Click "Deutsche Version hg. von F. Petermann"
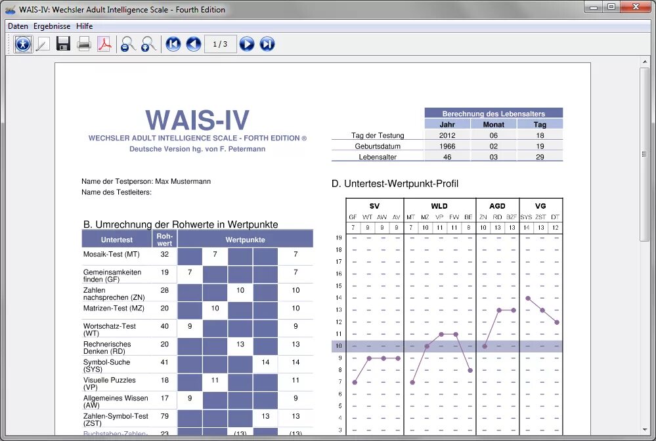The image size is (656, 441). click(198, 149)
